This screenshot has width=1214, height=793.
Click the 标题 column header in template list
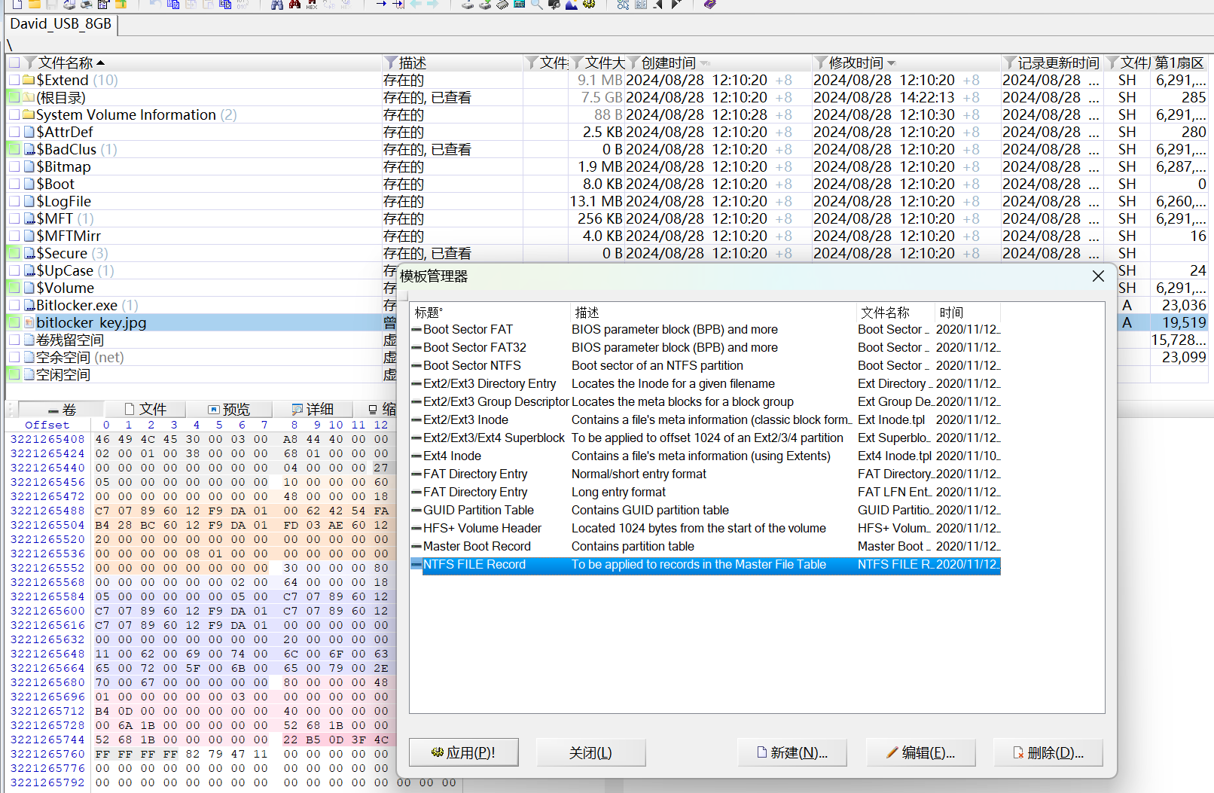tap(490, 312)
